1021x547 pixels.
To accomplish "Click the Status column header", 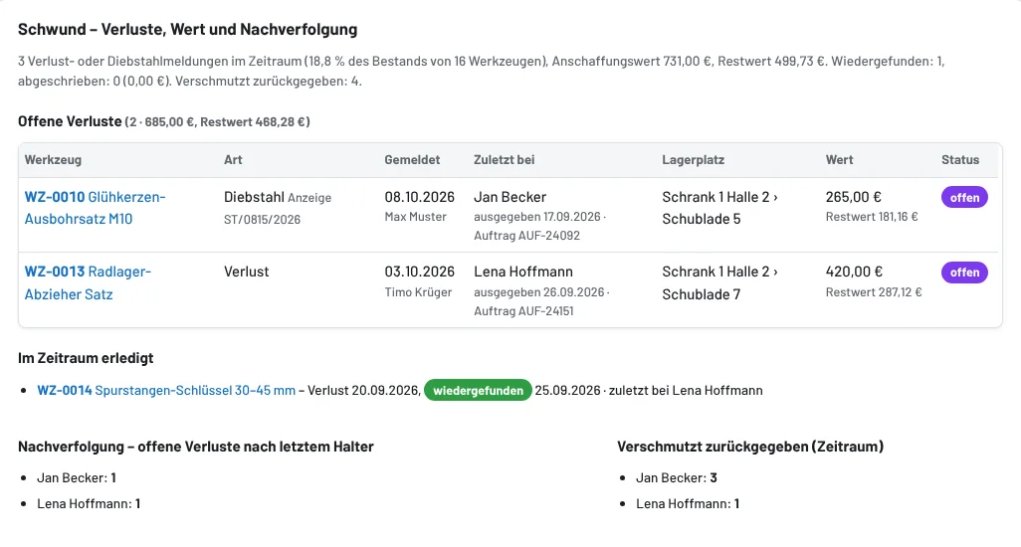I will [960, 159].
